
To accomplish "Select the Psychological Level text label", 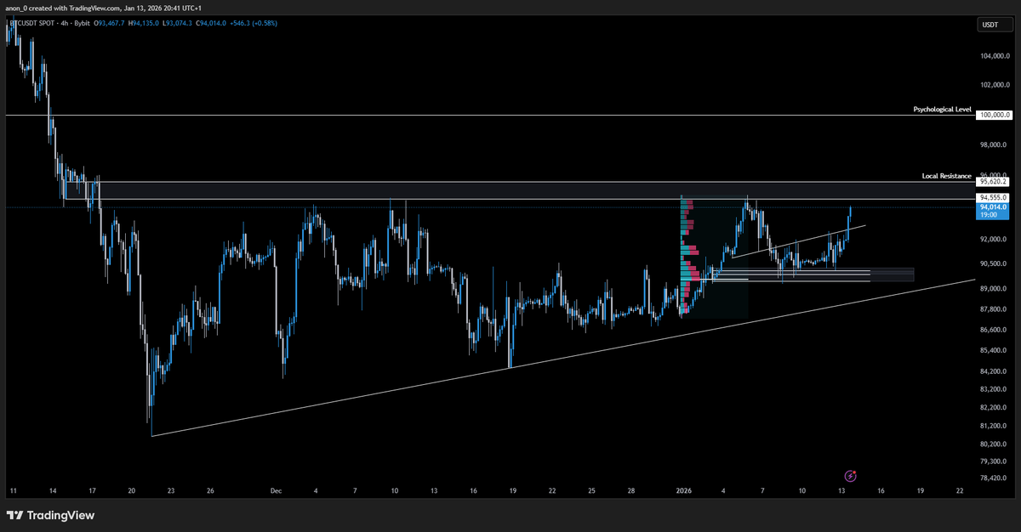I will point(942,110).
